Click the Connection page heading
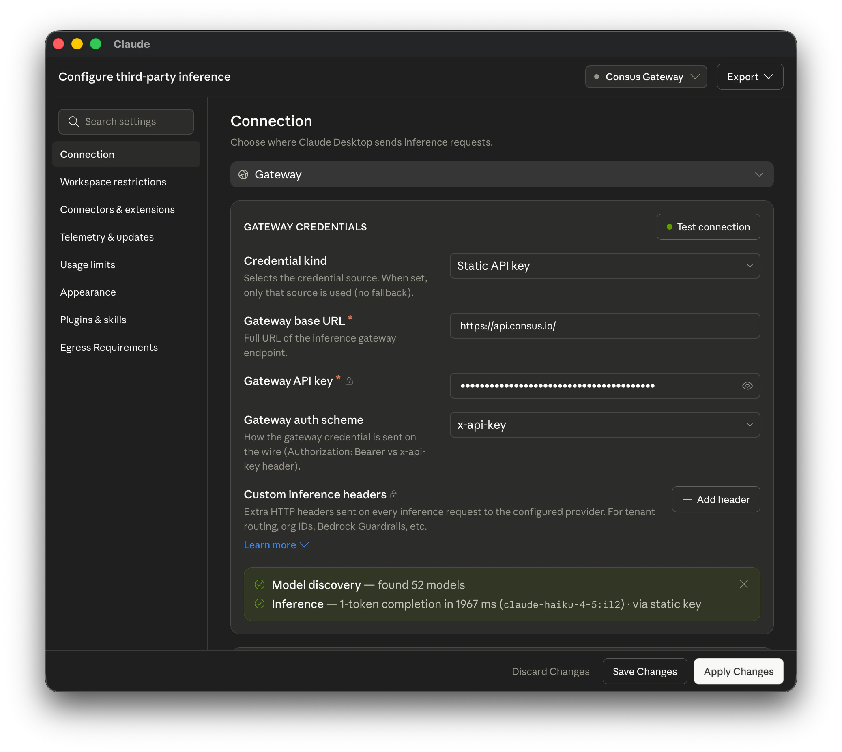This screenshot has width=842, height=752. tap(271, 121)
